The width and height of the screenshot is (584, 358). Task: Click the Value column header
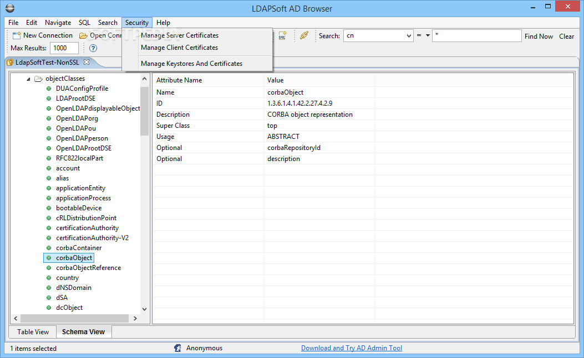tap(319, 80)
